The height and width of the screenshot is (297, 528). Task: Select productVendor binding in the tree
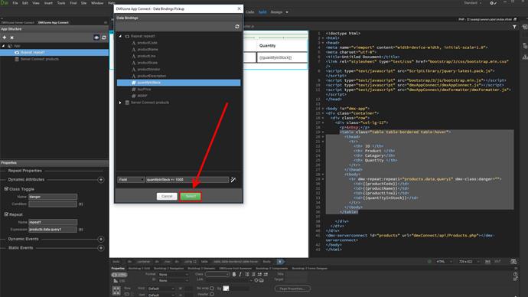148,70
